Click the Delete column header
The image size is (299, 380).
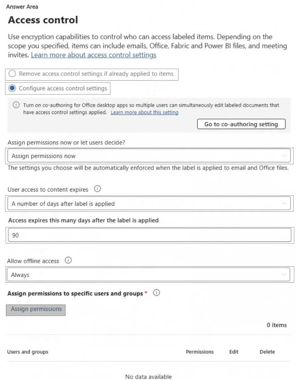267,352
